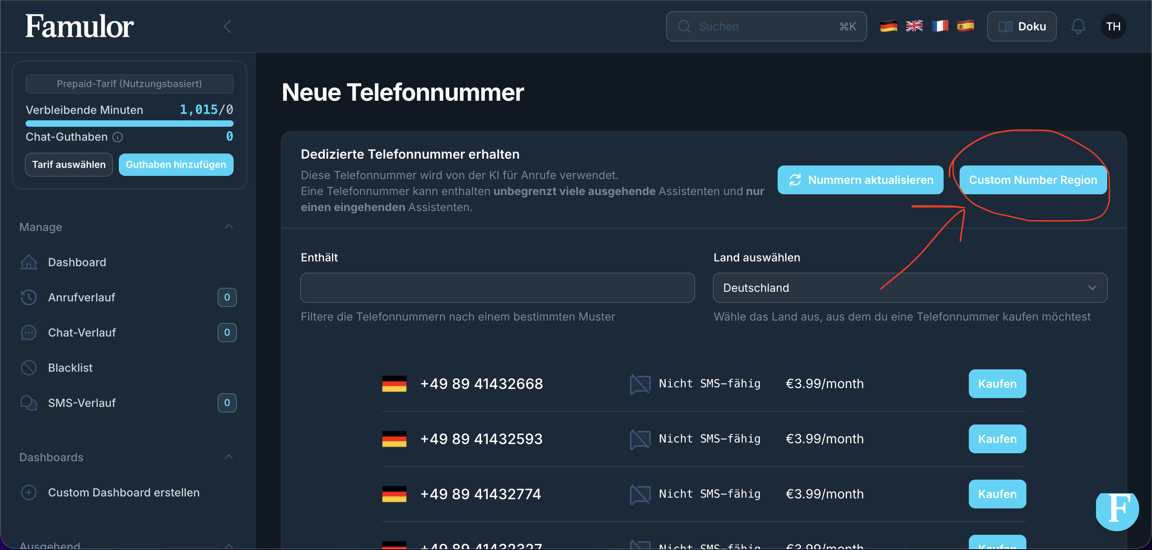Open Anrufverlauf in sidebar
Image resolution: width=1152 pixels, height=550 pixels.
81,297
